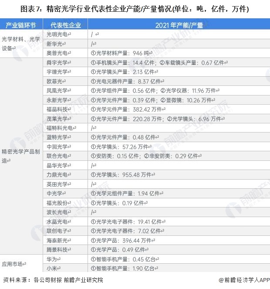270x289 pixels.
Task: Click 光学镜头产量：2.13亿件 value
Action: point(124,72)
